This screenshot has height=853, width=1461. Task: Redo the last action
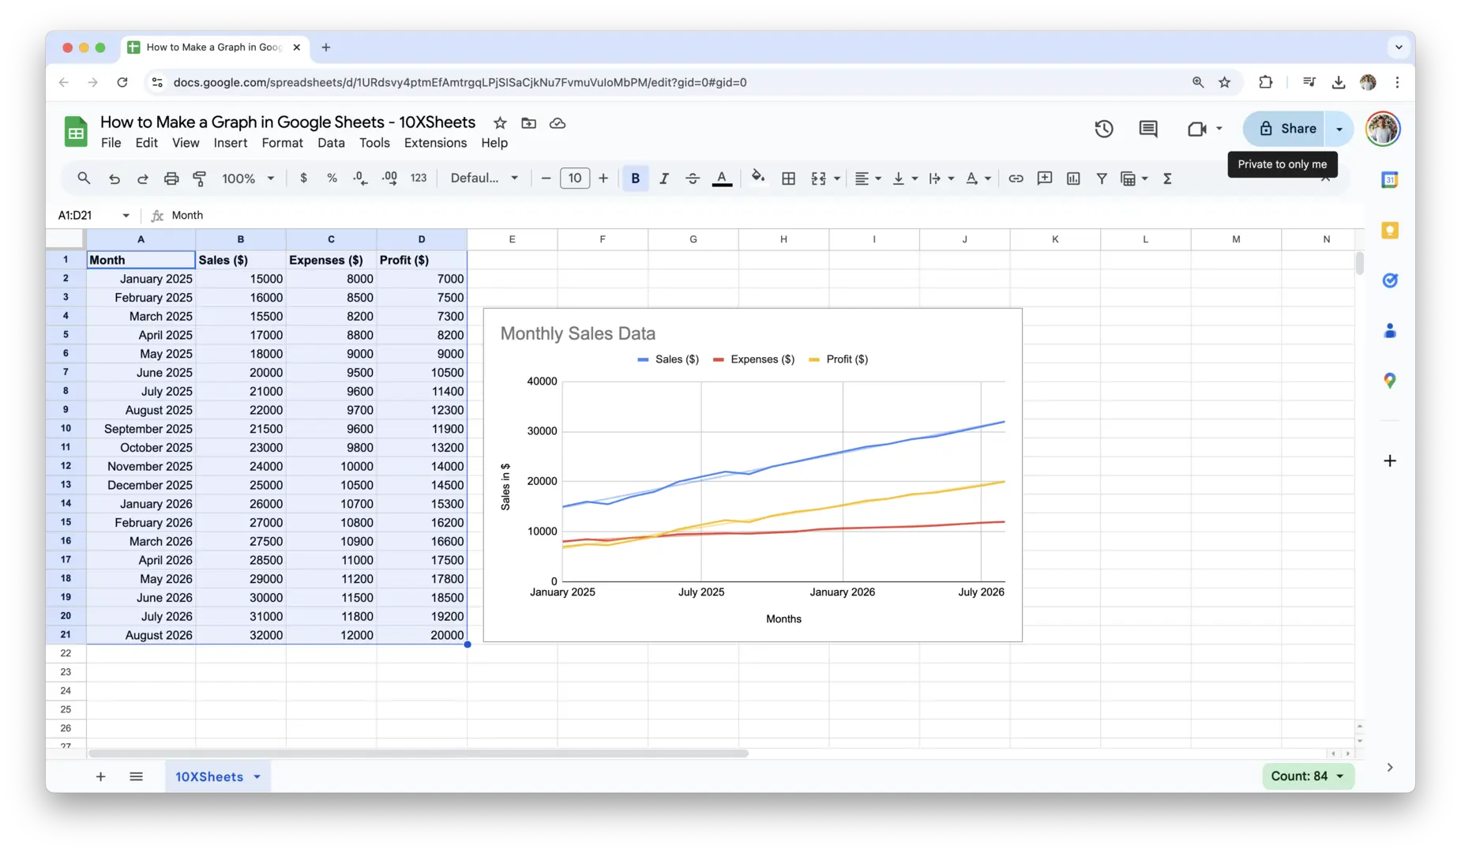pyautogui.click(x=143, y=178)
